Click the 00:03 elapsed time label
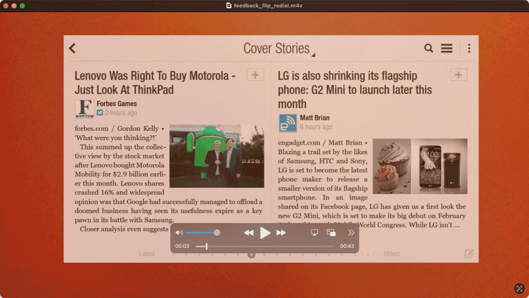 click(182, 246)
